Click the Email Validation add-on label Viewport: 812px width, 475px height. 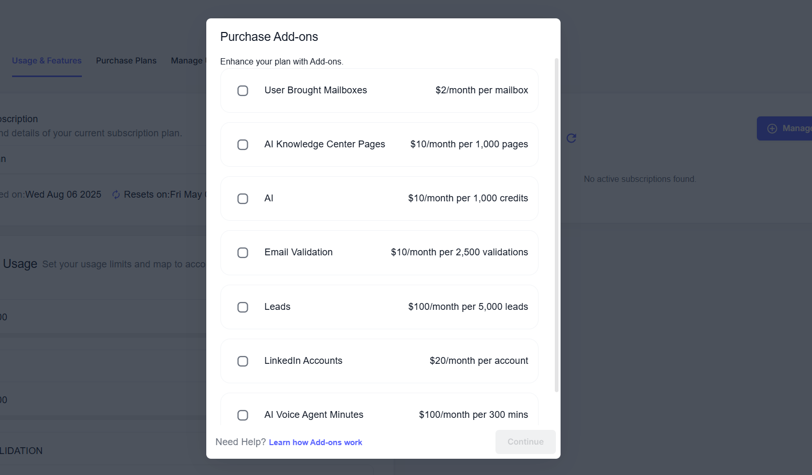[298, 252]
